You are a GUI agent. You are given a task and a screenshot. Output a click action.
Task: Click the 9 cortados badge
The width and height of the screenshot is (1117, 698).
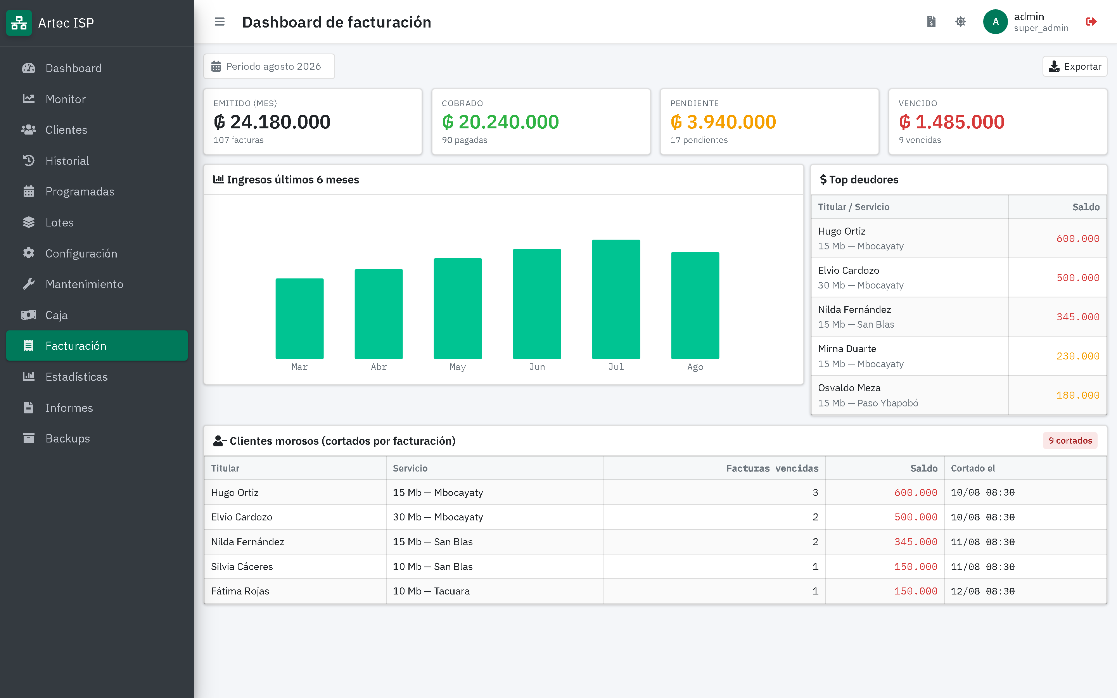(x=1070, y=441)
